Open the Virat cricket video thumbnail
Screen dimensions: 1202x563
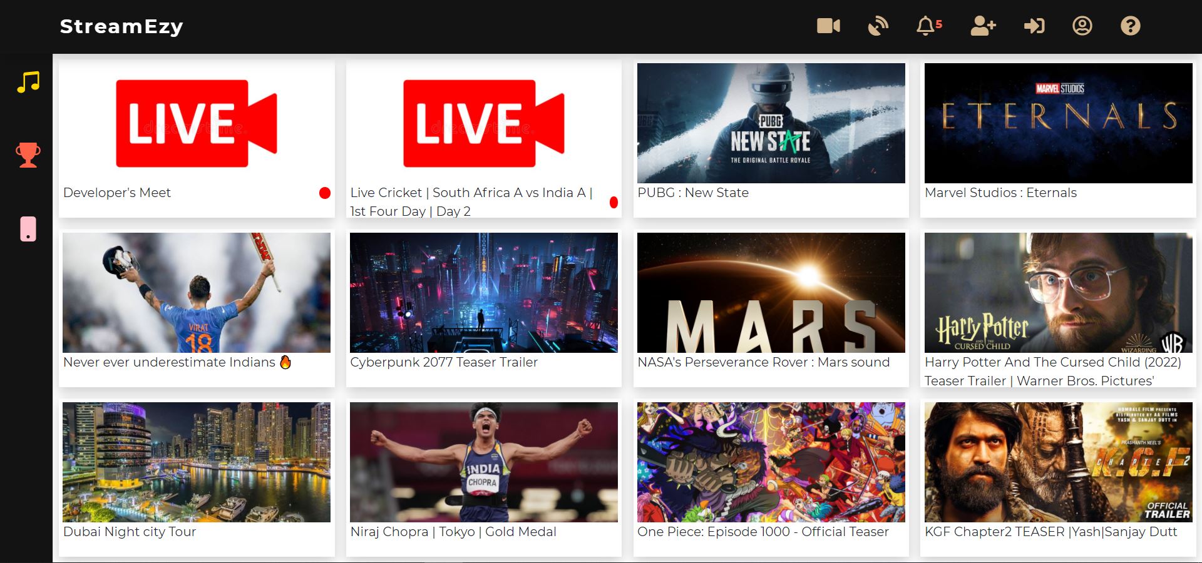tap(197, 293)
